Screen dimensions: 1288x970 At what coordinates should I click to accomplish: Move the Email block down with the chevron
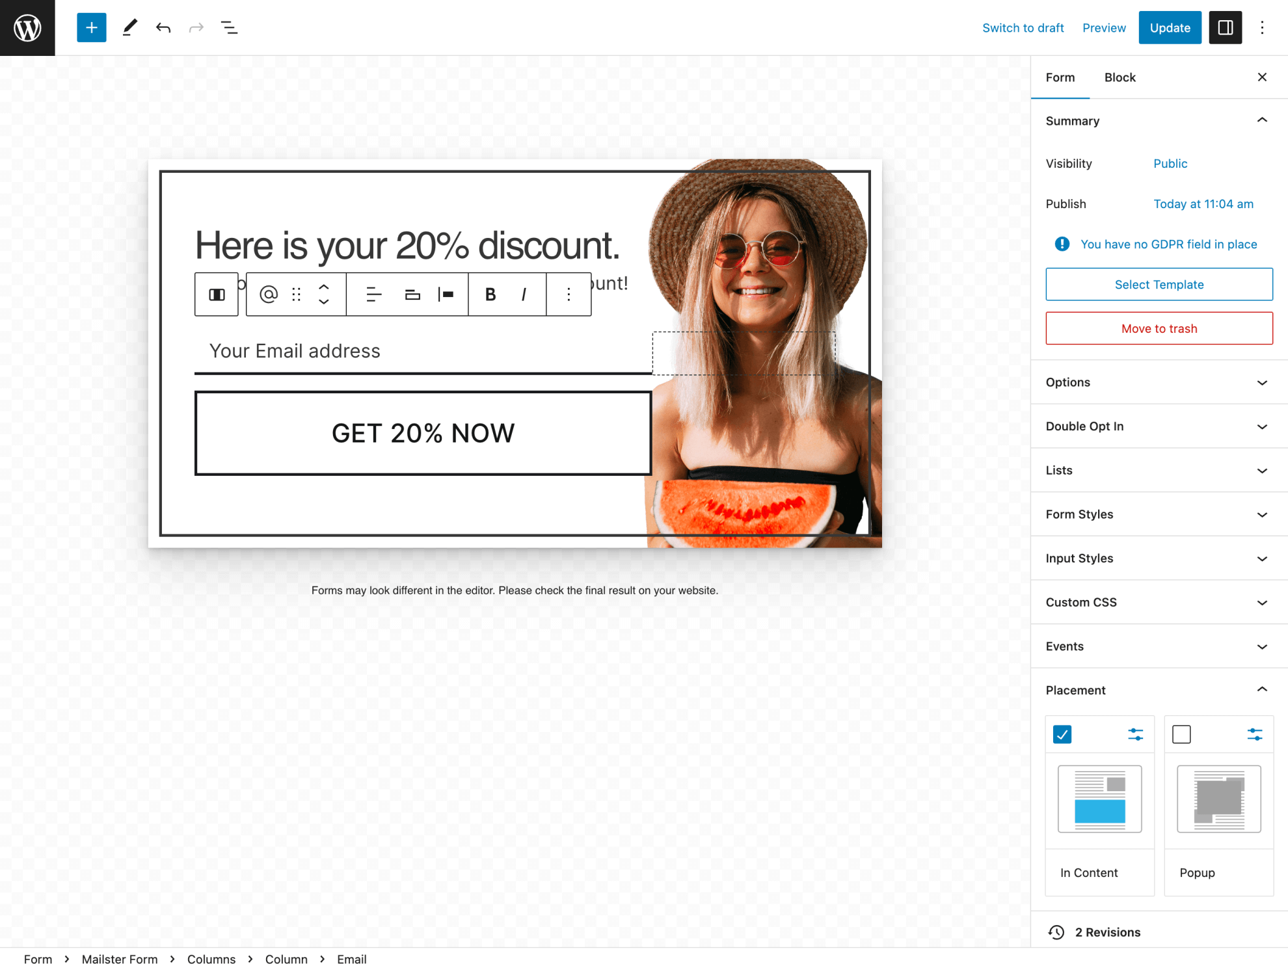click(x=323, y=302)
